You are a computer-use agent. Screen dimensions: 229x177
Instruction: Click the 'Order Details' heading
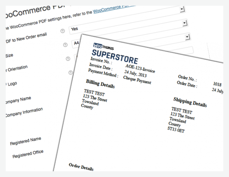pyautogui.click(x=81, y=167)
